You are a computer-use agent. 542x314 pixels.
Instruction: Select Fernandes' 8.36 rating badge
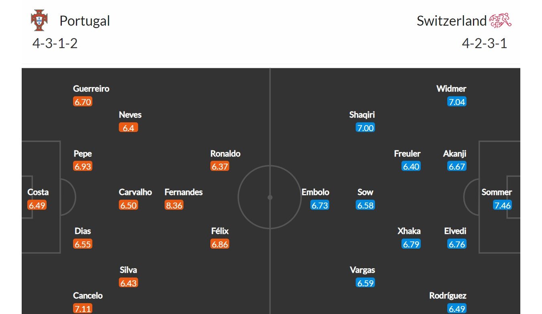[174, 205]
